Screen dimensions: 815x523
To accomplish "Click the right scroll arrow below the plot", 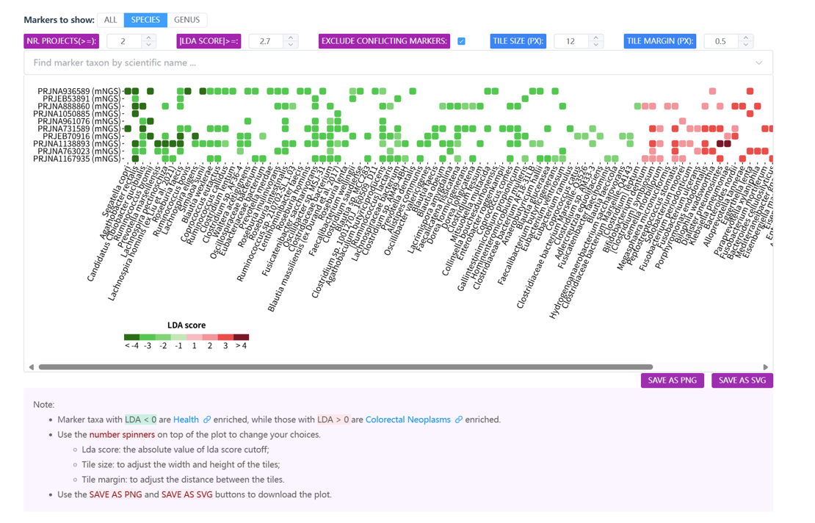I will 766,367.
